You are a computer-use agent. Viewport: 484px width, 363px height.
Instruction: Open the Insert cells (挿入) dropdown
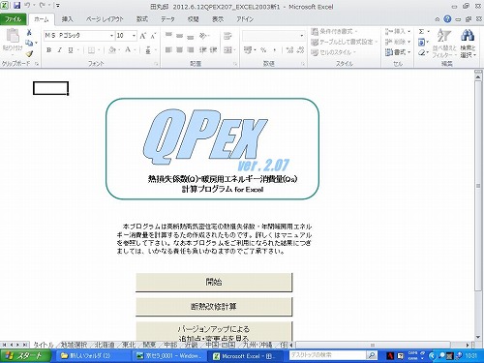[398, 31]
